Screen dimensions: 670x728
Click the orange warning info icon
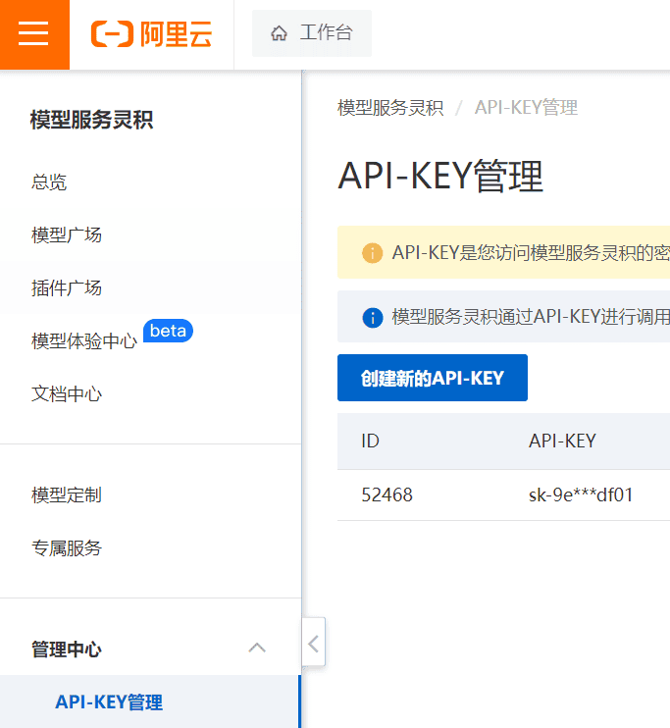(x=373, y=253)
